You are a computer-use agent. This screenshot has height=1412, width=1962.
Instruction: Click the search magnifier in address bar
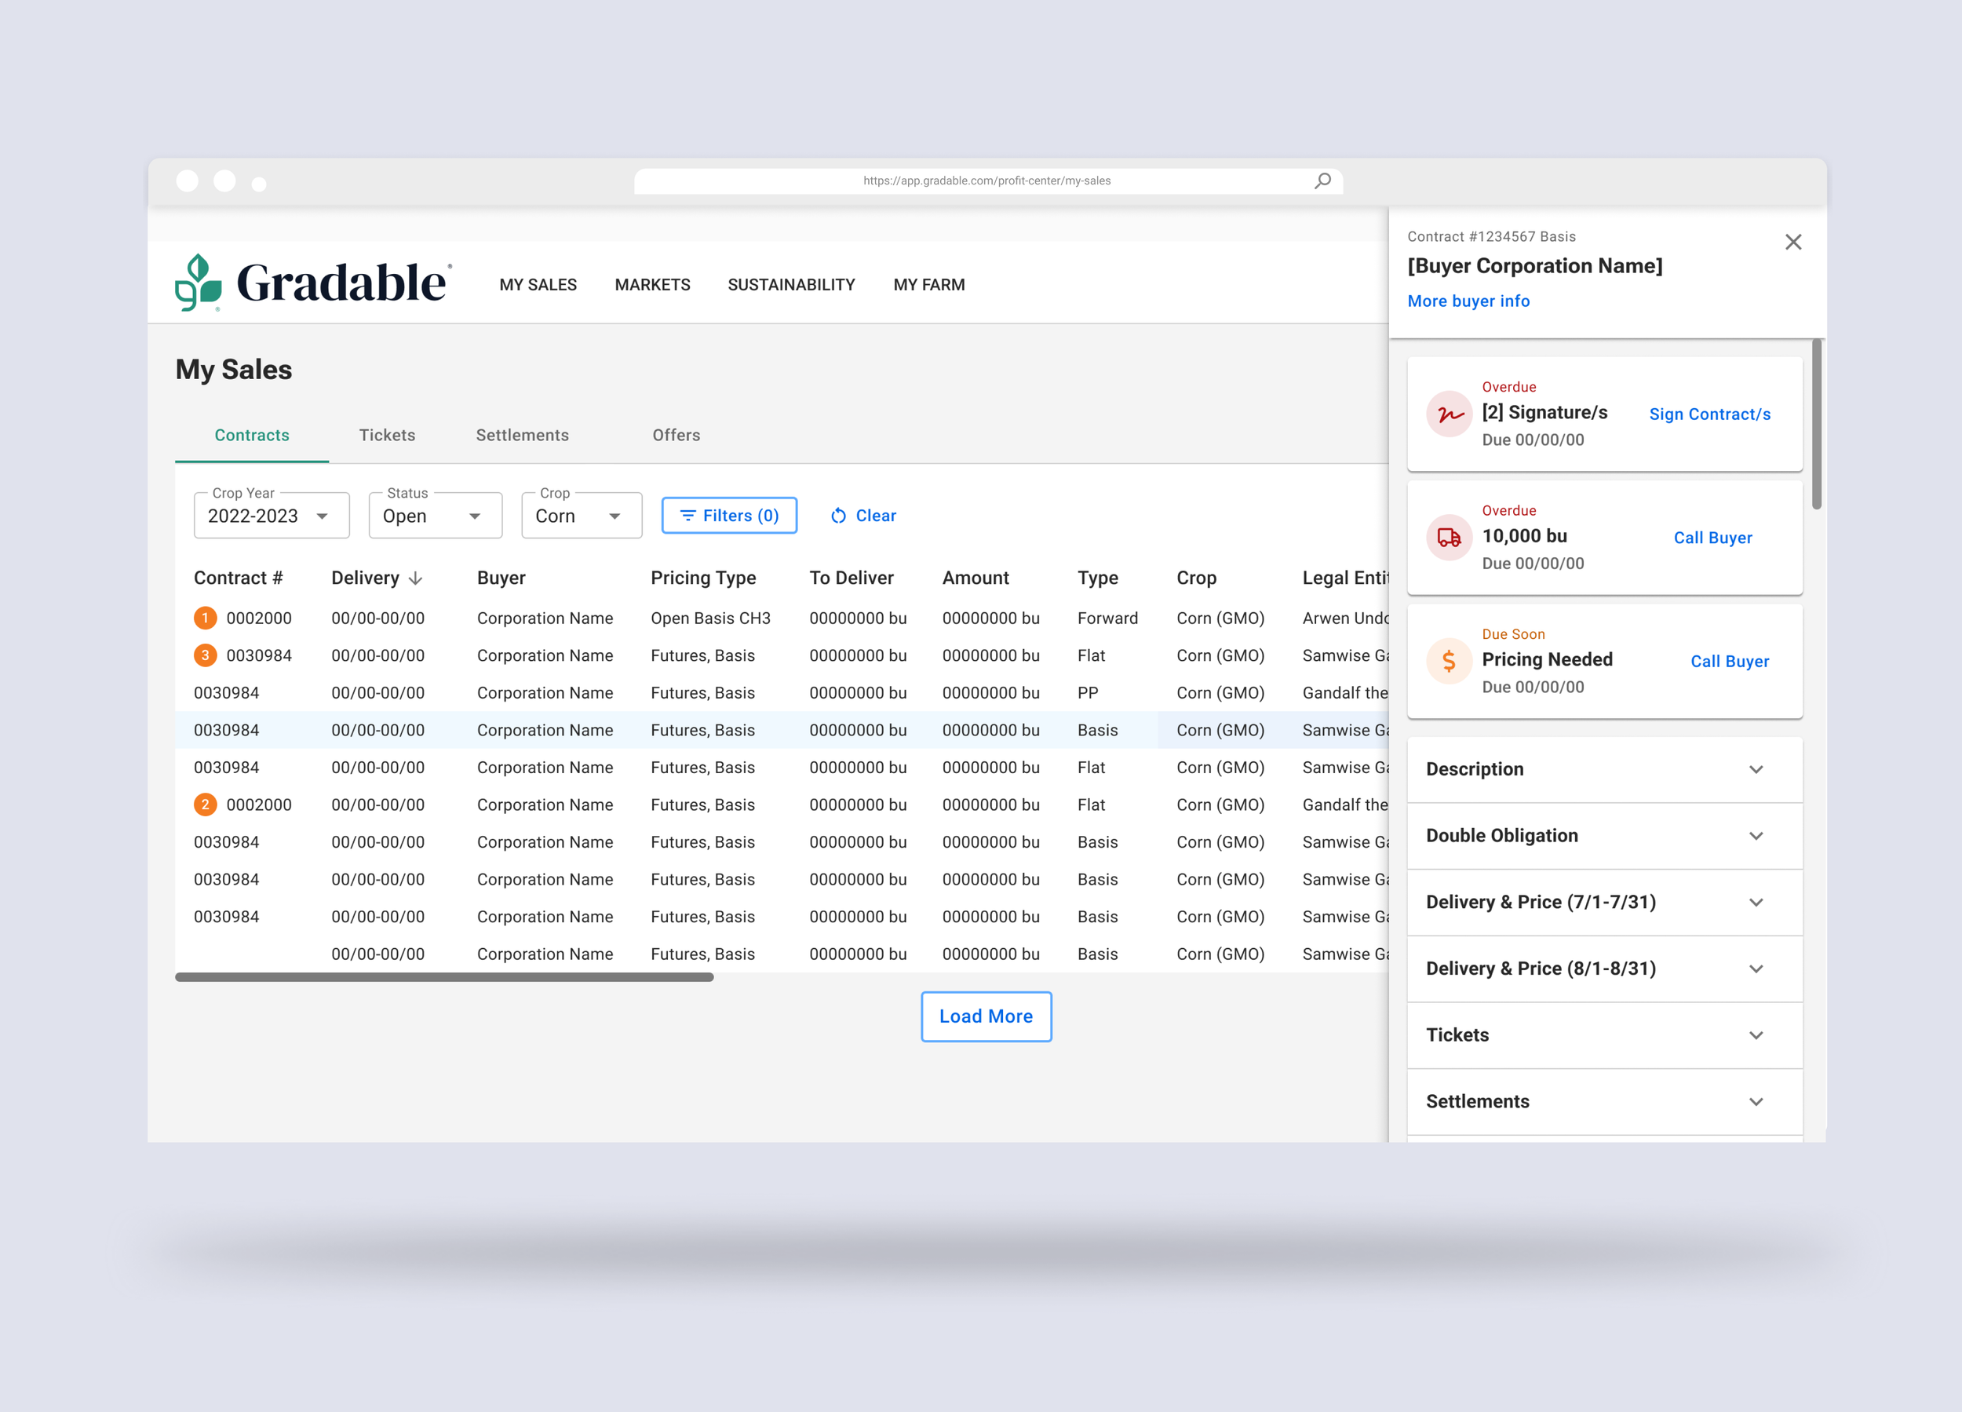coord(1322,181)
